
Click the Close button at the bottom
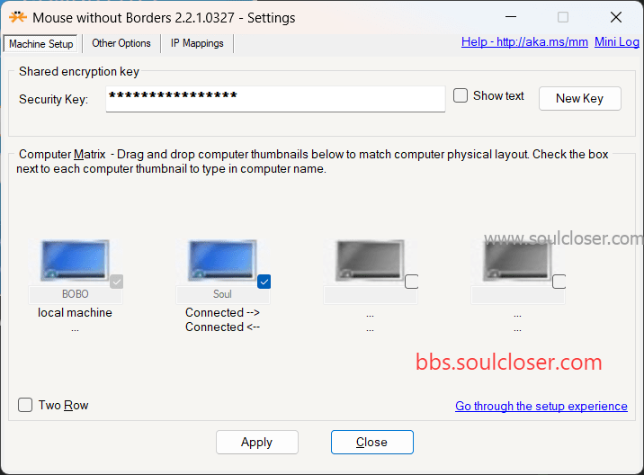coord(372,442)
